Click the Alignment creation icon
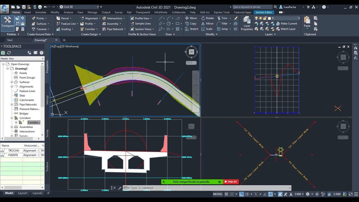The width and height of the screenshot is (359, 202). (82, 18)
